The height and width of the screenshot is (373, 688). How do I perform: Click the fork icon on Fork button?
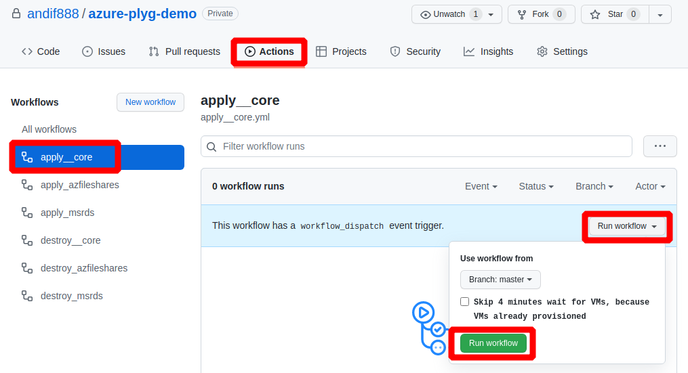[522, 14]
